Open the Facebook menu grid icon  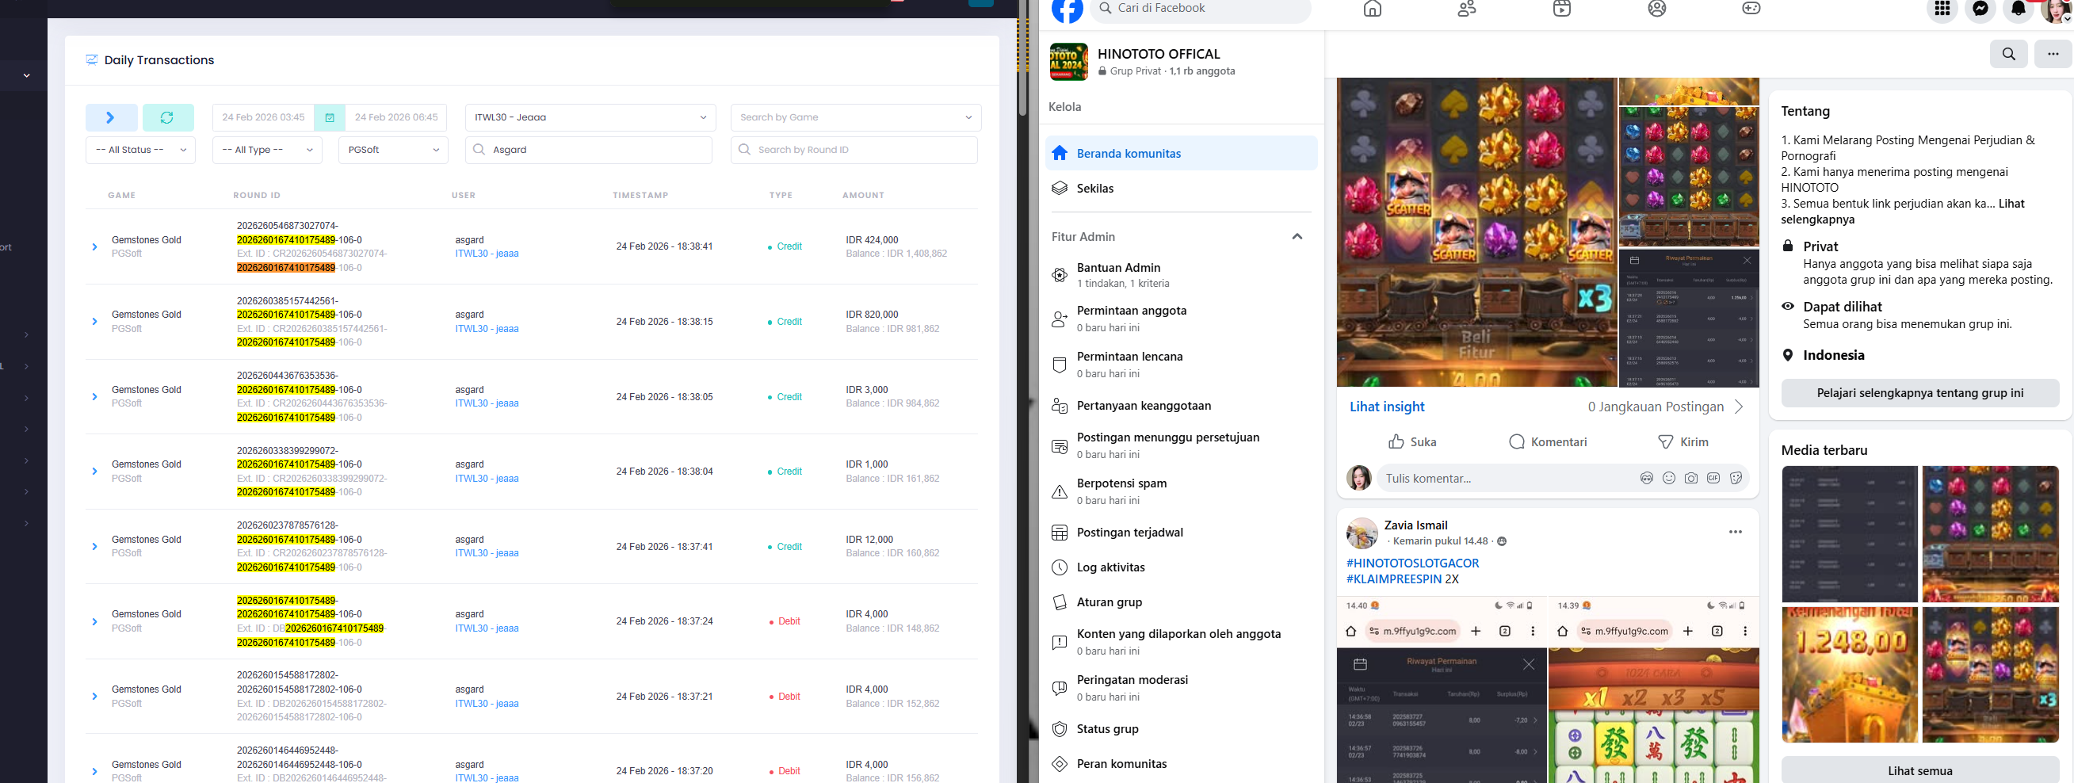1942,9
